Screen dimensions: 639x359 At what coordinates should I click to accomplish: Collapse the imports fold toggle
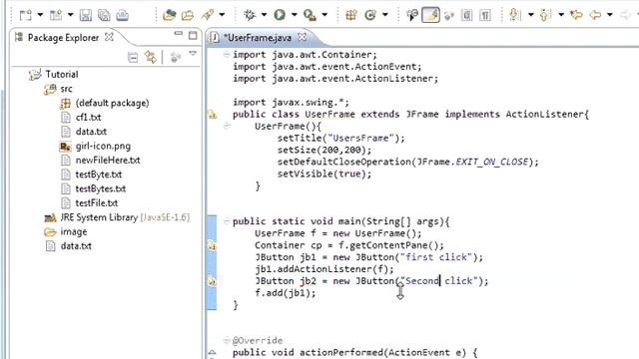point(227,55)
